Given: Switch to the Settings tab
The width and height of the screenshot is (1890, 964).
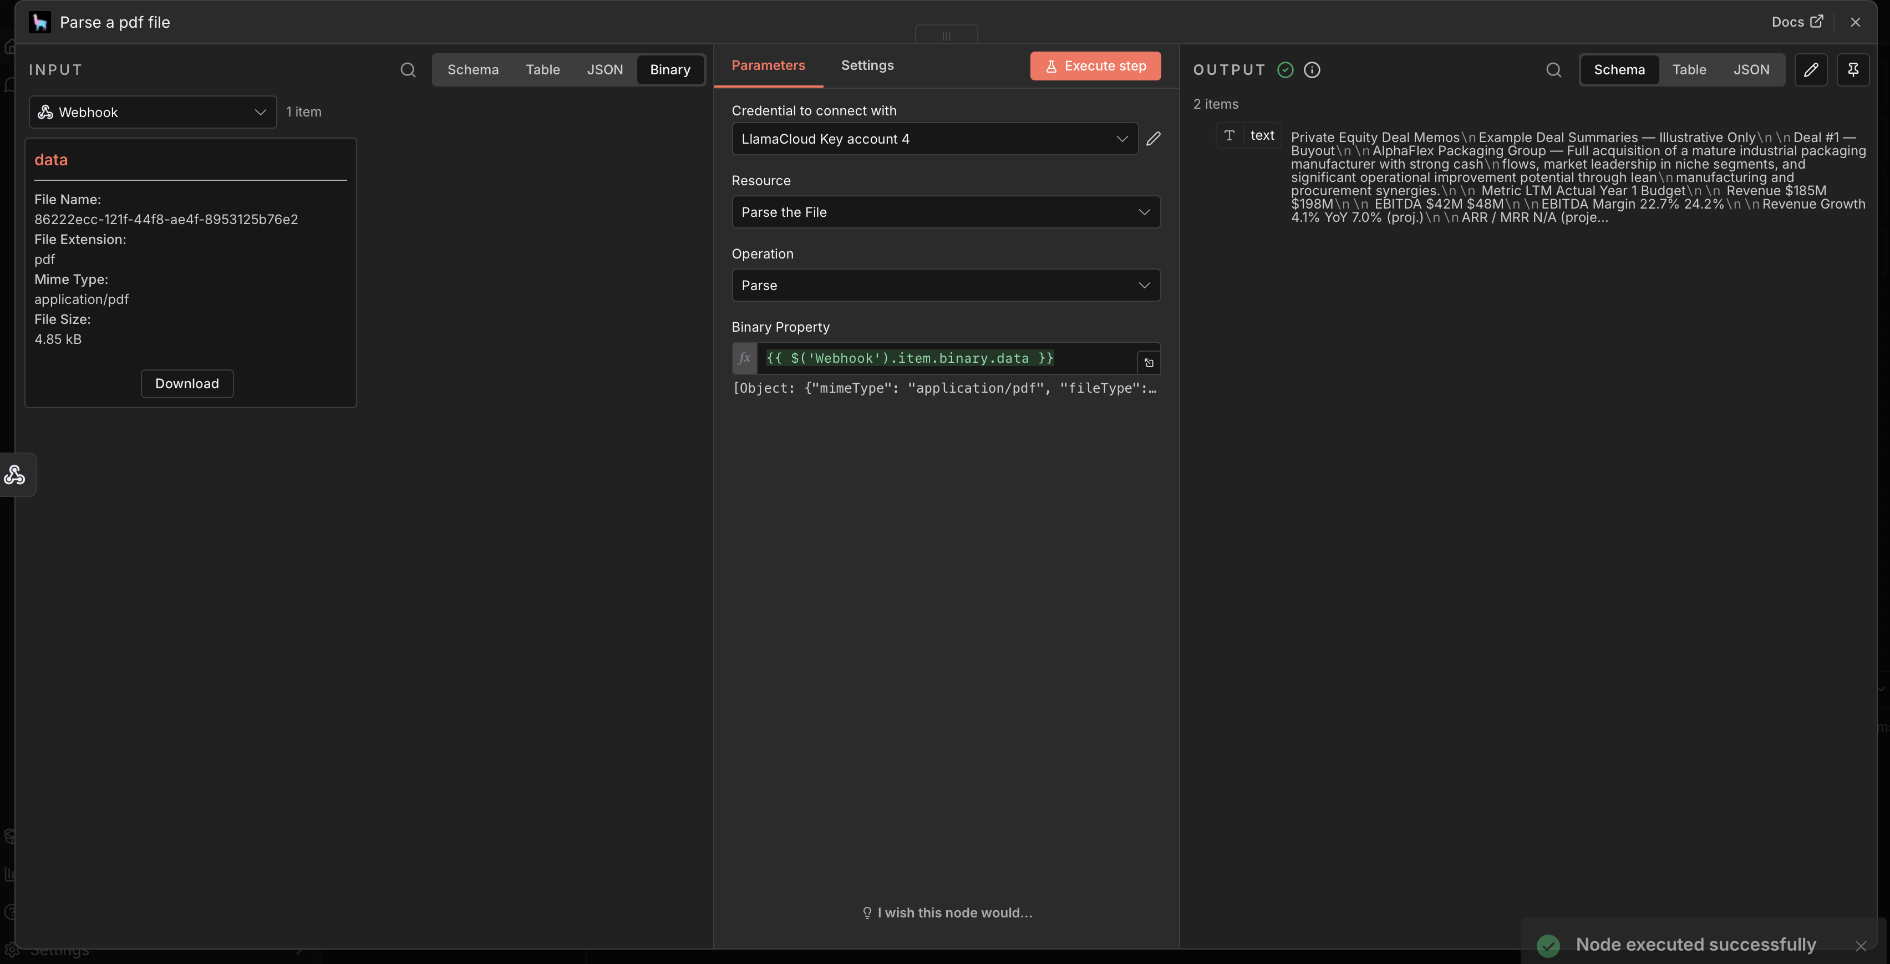Looking at the screenshot, I should coord(867,65).
